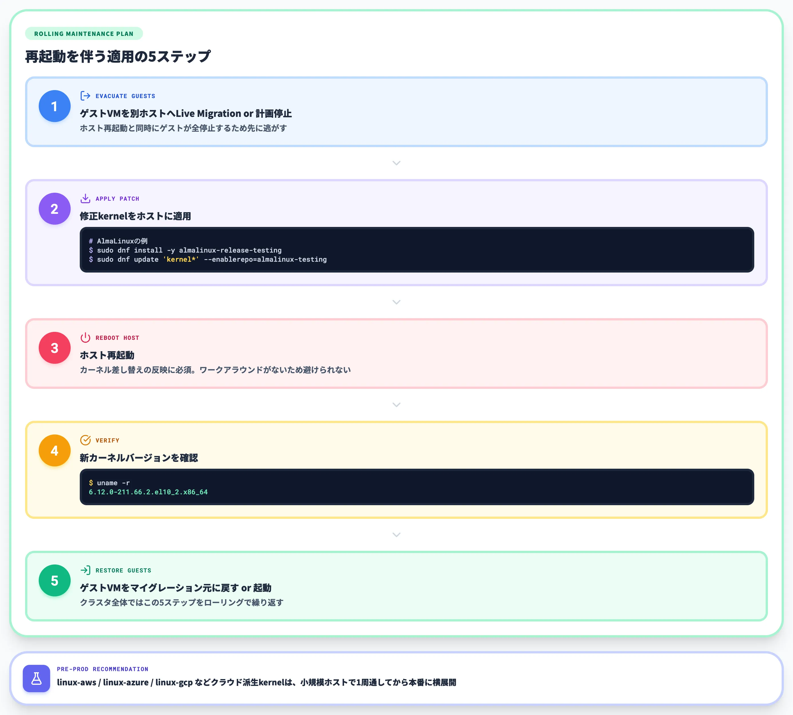793x715 pixels.
Task: Select the red step 3 circle
Action: pos(55,348)
